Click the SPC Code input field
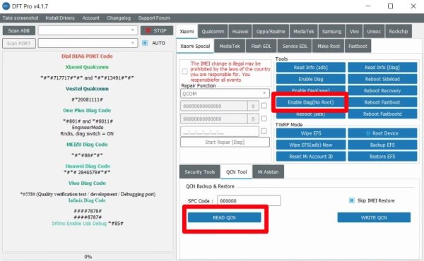 point(249,201)
